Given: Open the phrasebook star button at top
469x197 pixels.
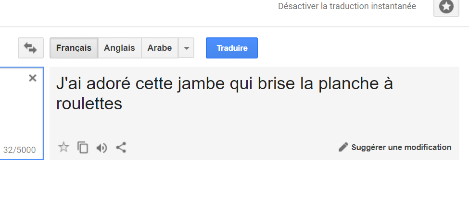Looking at the screenshot, I should (446, 7).
